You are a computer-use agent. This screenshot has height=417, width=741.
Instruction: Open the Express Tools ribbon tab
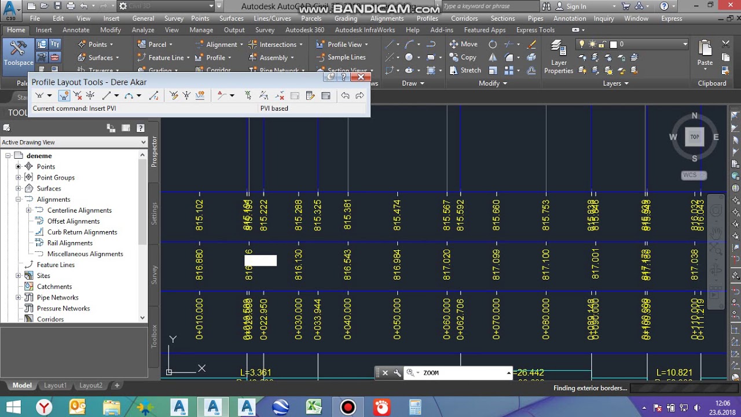click(x=535, y=30)
